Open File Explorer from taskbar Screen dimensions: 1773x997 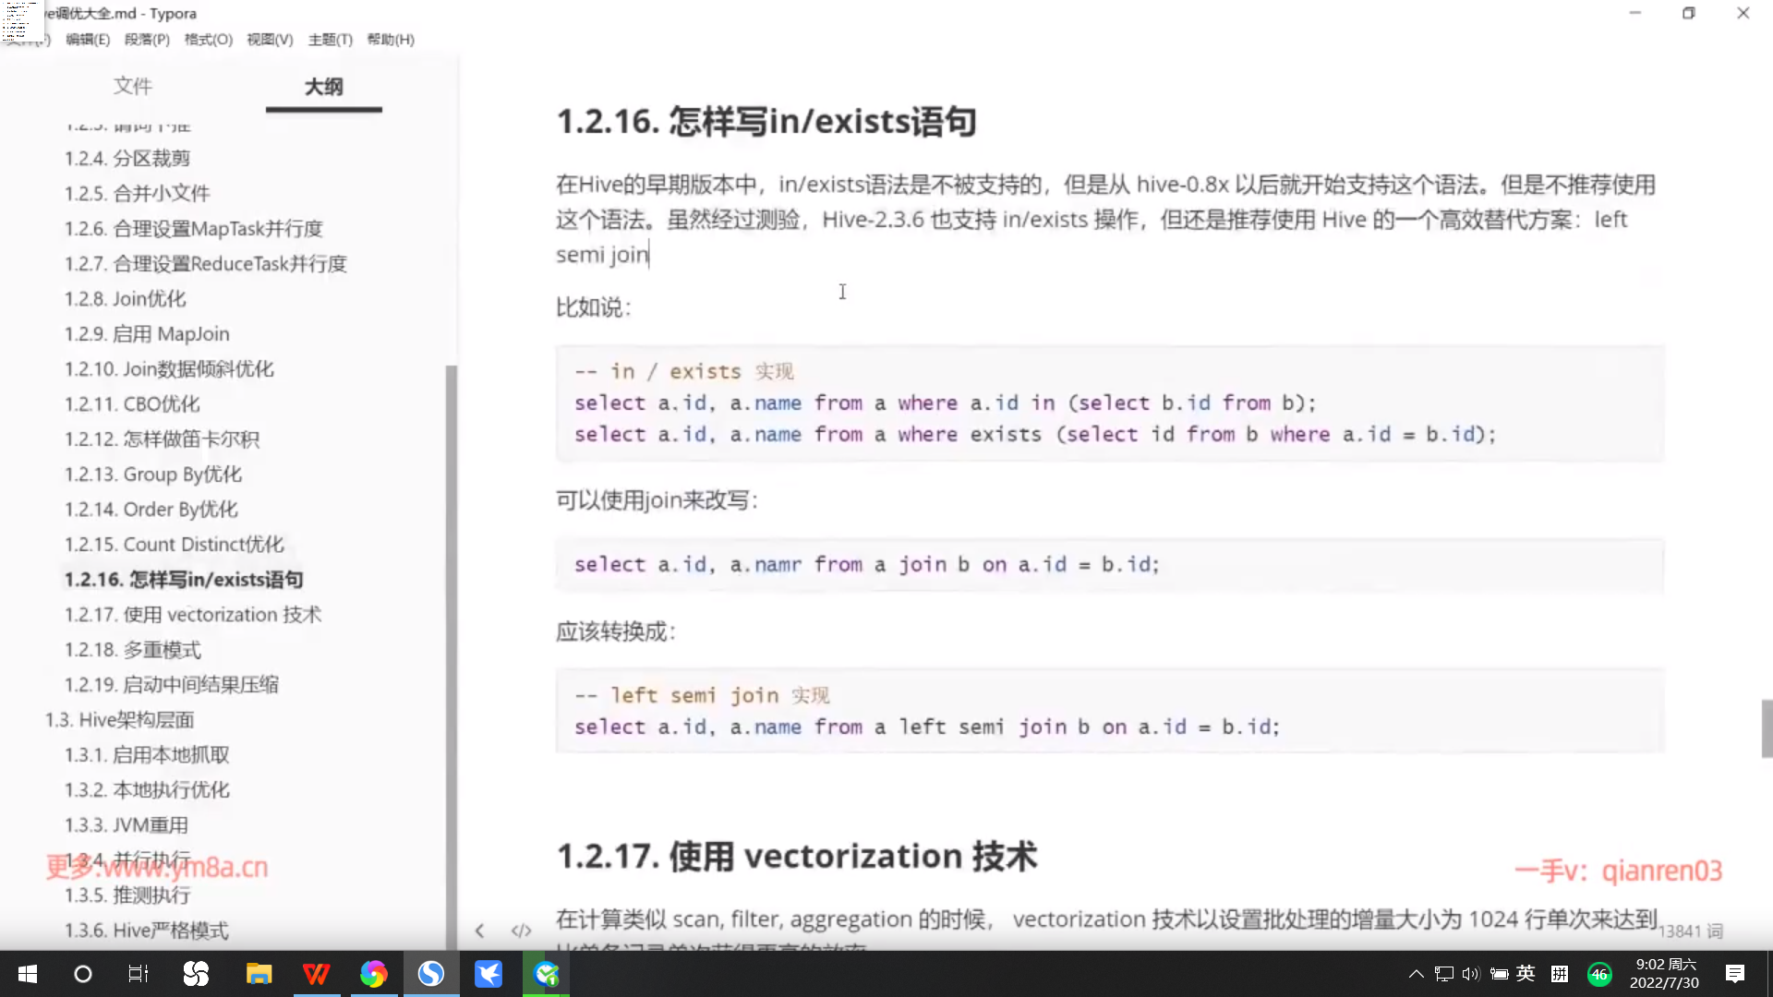pos(259,974)
